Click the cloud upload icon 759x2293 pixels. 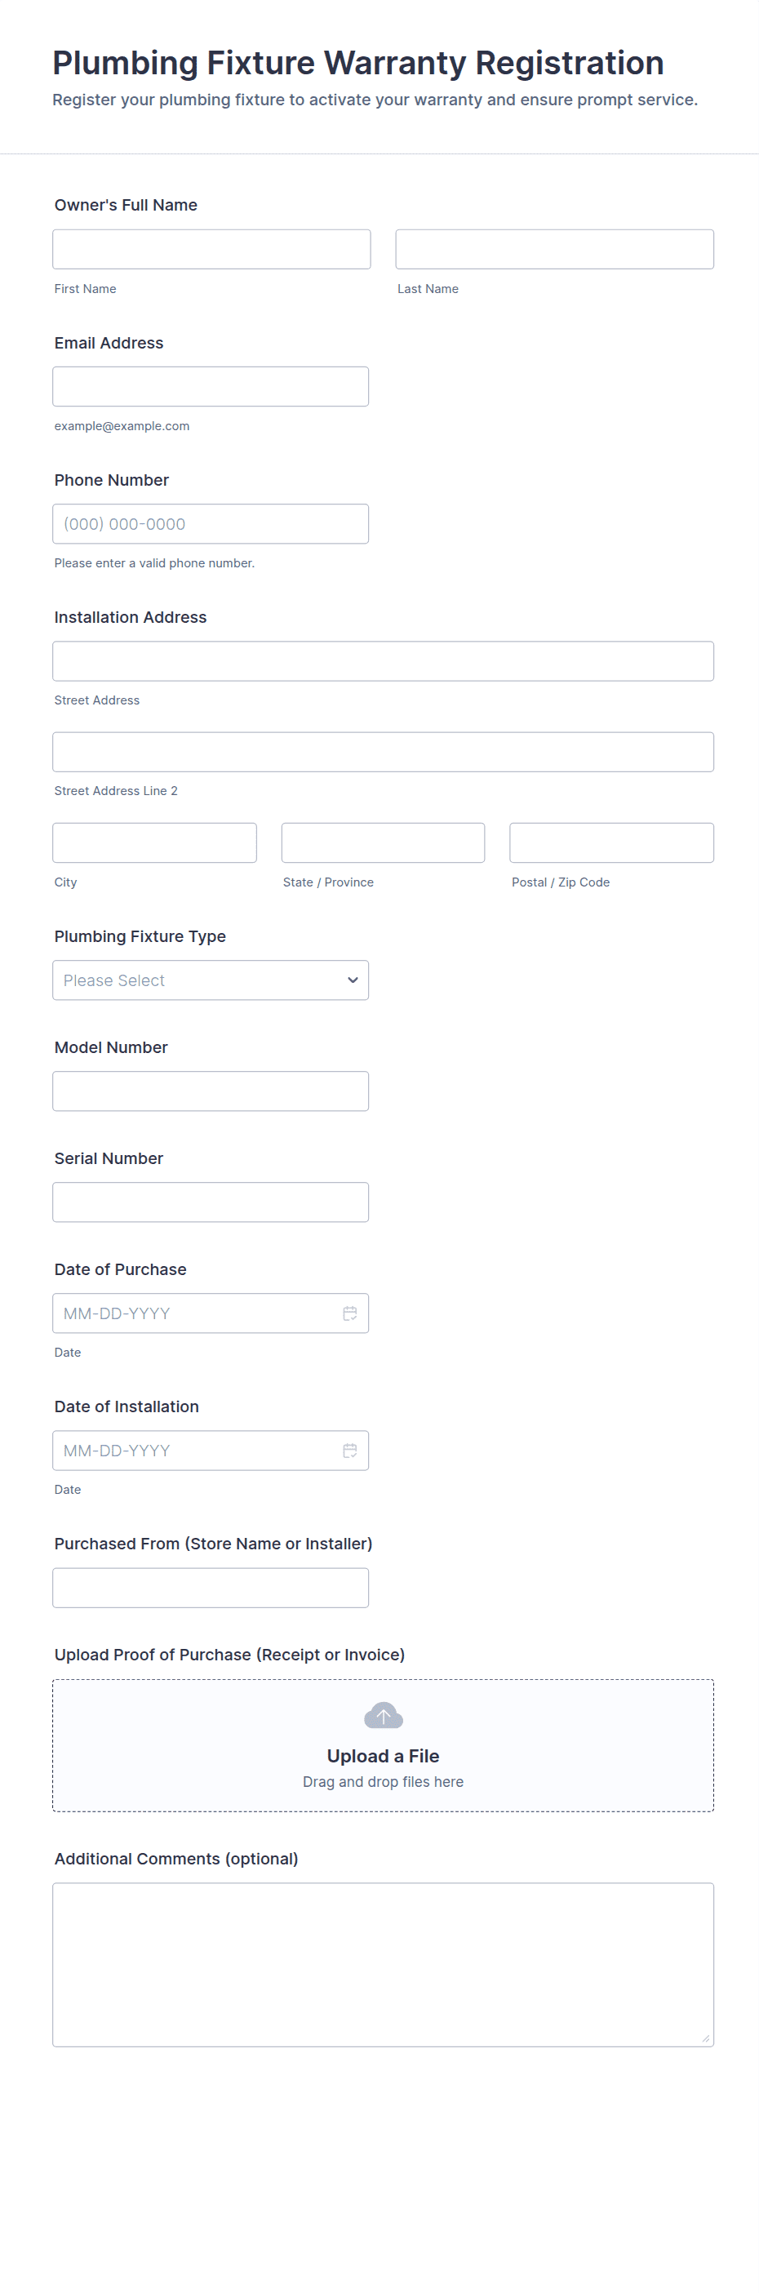(x=384, y=1714)
